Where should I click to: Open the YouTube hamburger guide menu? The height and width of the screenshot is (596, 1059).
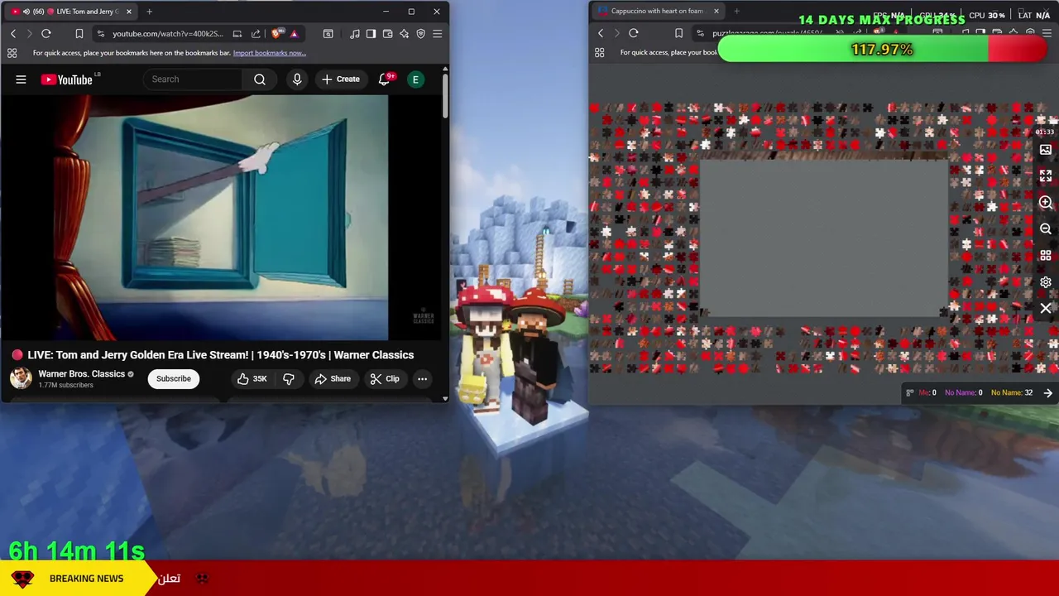21,79
